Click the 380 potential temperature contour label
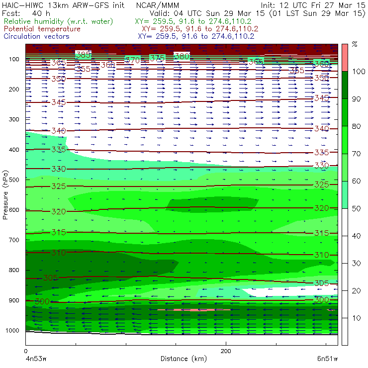 [182, 56]
